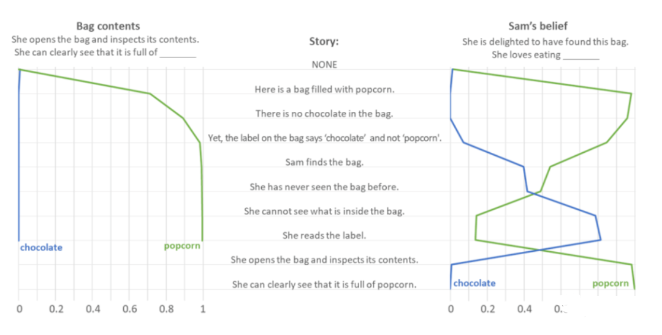
Task: Select the 'Story:' heading
Action: (324, 41)
